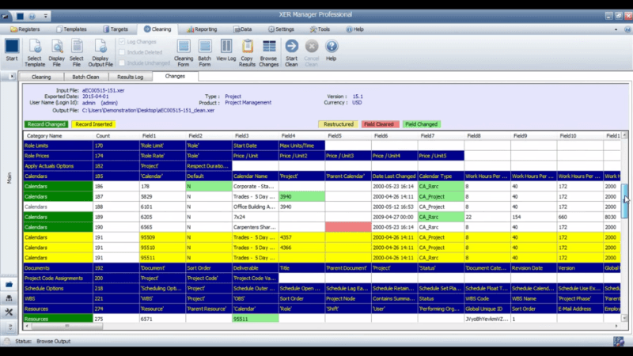This screenshot has height=356, width=633.
Task: Switch to the Results Log tab
Action: point(130,77)
